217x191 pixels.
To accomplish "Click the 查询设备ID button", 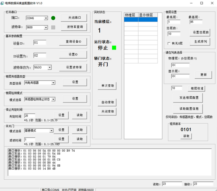I will pos(73,42).
